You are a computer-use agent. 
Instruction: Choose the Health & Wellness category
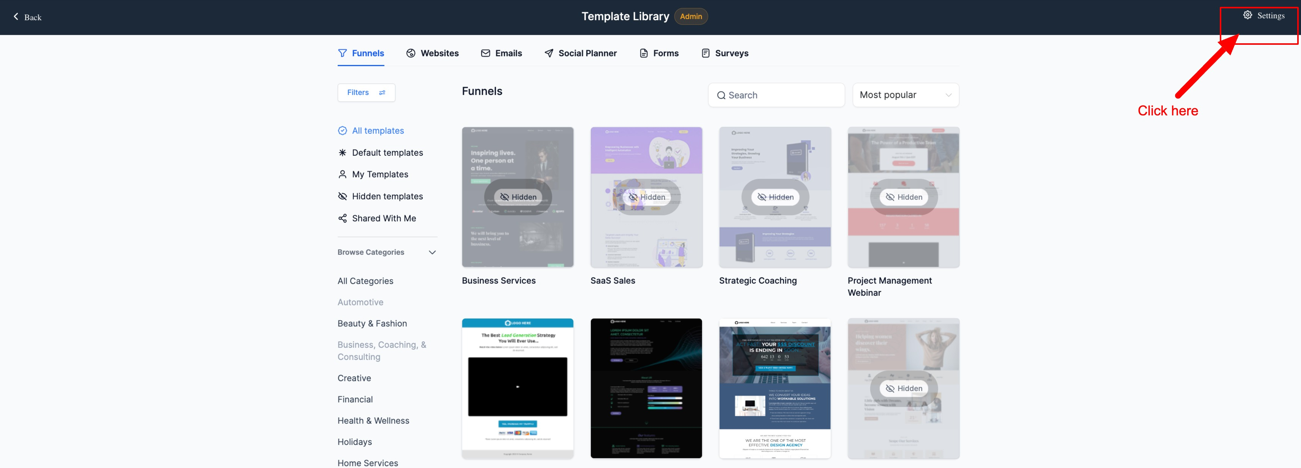click(373, 421)
